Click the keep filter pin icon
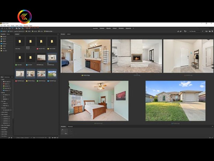Image resolution: width=214 pixels, height=161 pixels. [9, 138]
